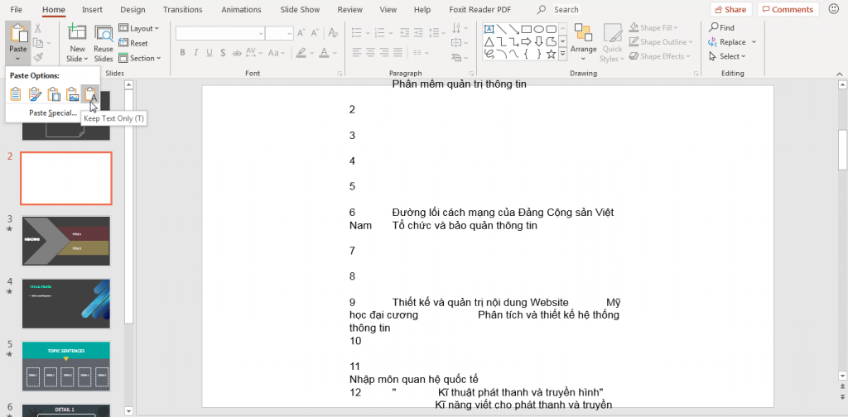This screenshot has width=848, height=417.
Task: Select Keep Text Only paste option
Action: pyautogui.click(x=90, y=94)
